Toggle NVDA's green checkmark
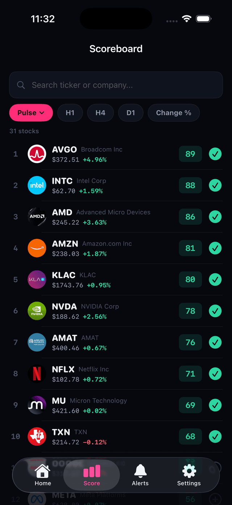Viewport: 232px width, 505px height. pos(215,311)
